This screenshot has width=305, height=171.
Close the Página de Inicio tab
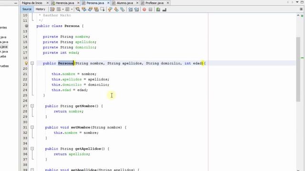point(48,3)
